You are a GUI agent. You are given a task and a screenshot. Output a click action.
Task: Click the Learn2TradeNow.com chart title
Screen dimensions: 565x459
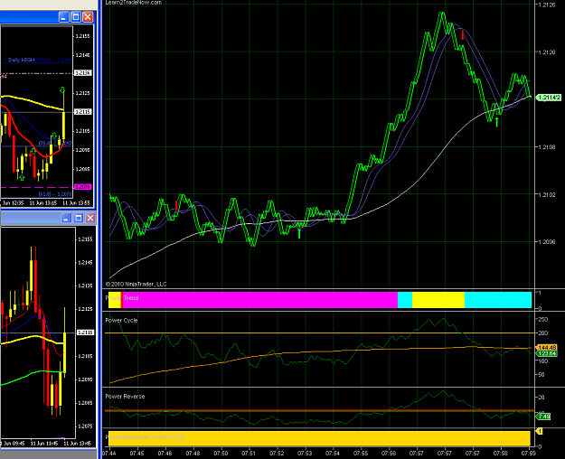tap(134, 3)
